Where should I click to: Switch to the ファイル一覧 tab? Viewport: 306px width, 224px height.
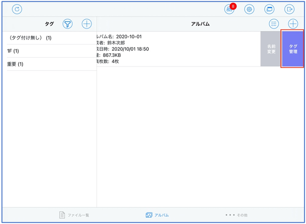(74, 215)
